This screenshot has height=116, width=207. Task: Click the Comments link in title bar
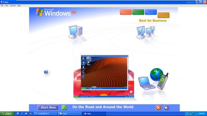coord(190,2)
